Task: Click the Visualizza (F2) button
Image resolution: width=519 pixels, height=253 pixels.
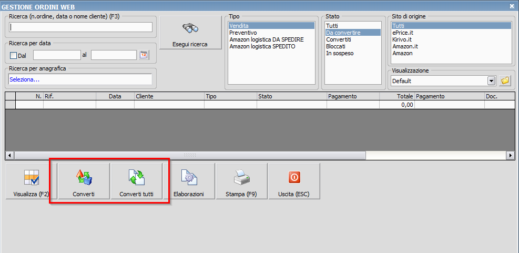Action: coord(31,181)
